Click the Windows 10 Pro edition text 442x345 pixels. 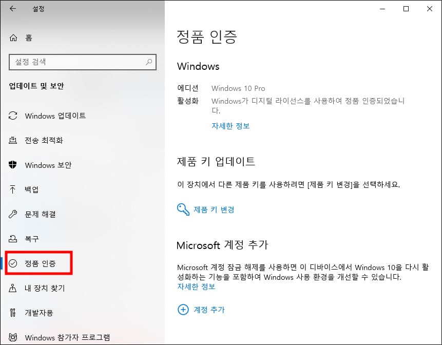point(238,88)
